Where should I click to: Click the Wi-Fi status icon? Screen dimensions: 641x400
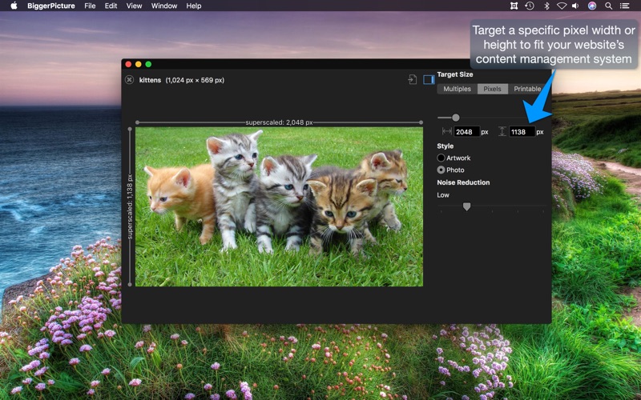[x=562, y=6]
